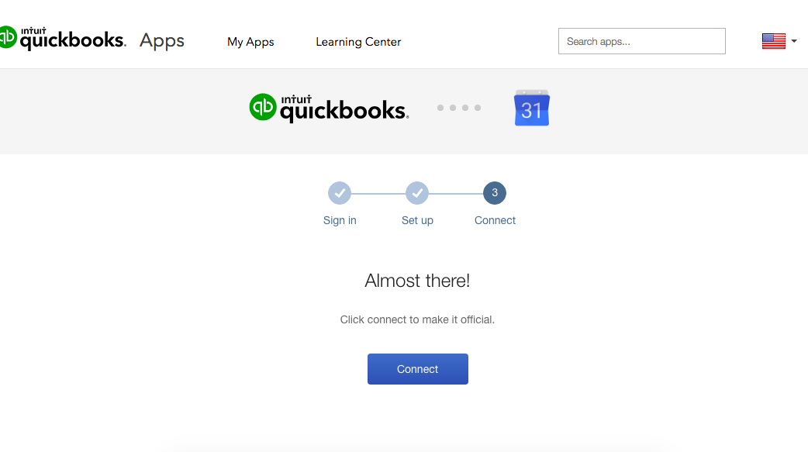808x452 pixels.
Task: Click the progress line between Sign in and Set up
Action: [x=378, y=193]
